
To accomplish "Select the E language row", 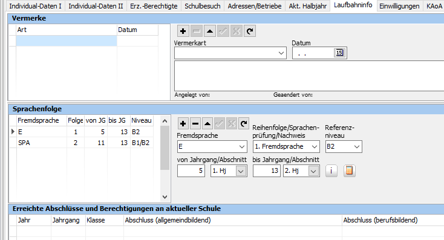I will [x=82, y=132].
